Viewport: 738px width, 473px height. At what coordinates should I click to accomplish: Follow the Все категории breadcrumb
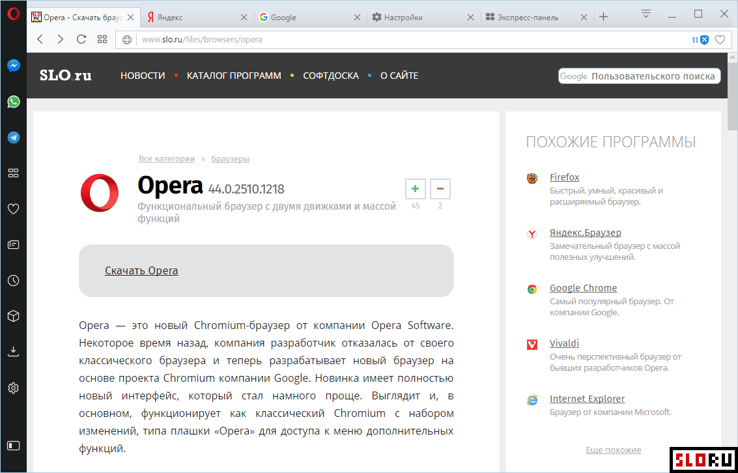[167, 159]
